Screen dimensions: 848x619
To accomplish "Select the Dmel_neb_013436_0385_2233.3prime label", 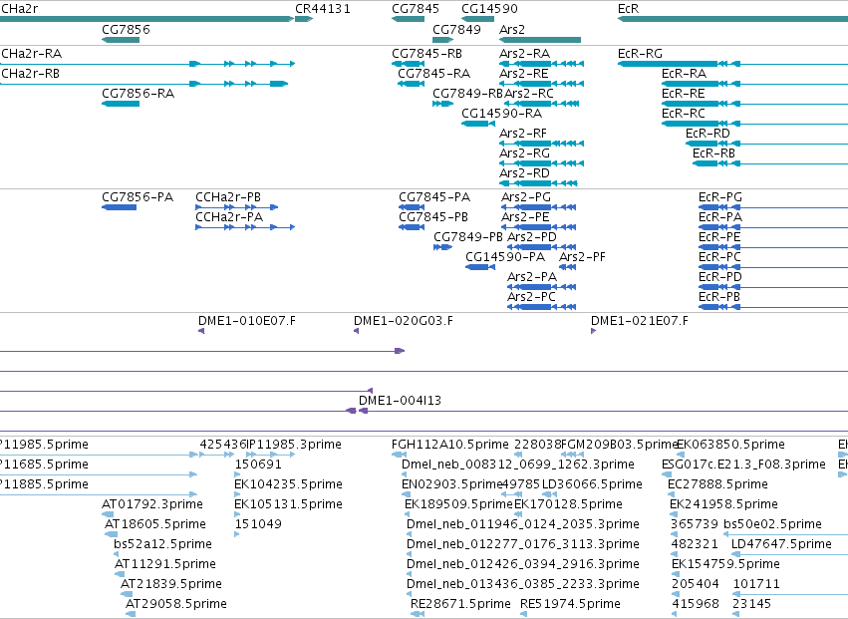I will pyautogui.click(x=522, y=584).
